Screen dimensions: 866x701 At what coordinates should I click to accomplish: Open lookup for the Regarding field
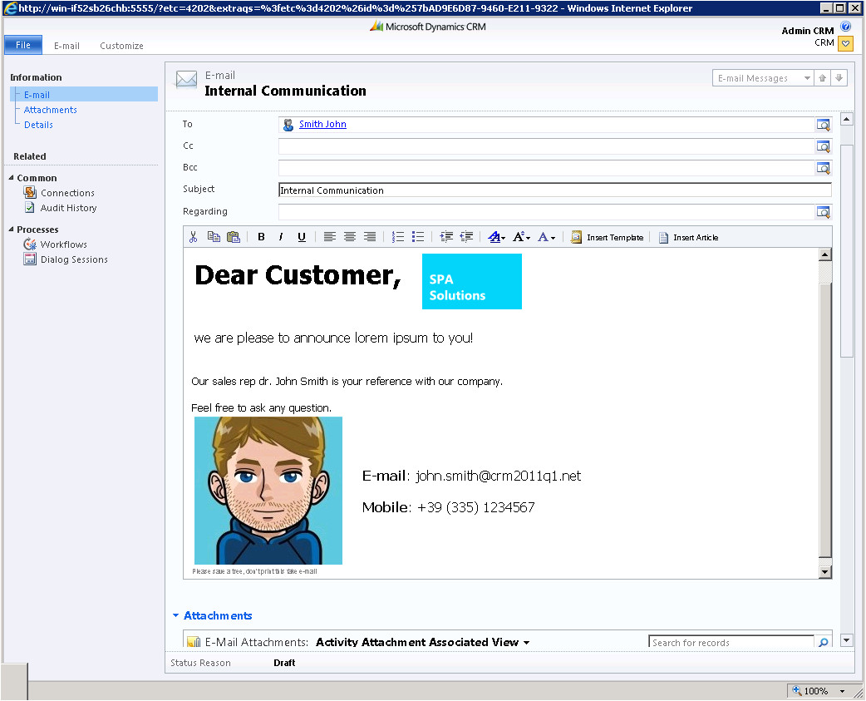pyautogui.click(x=823, y=212)
